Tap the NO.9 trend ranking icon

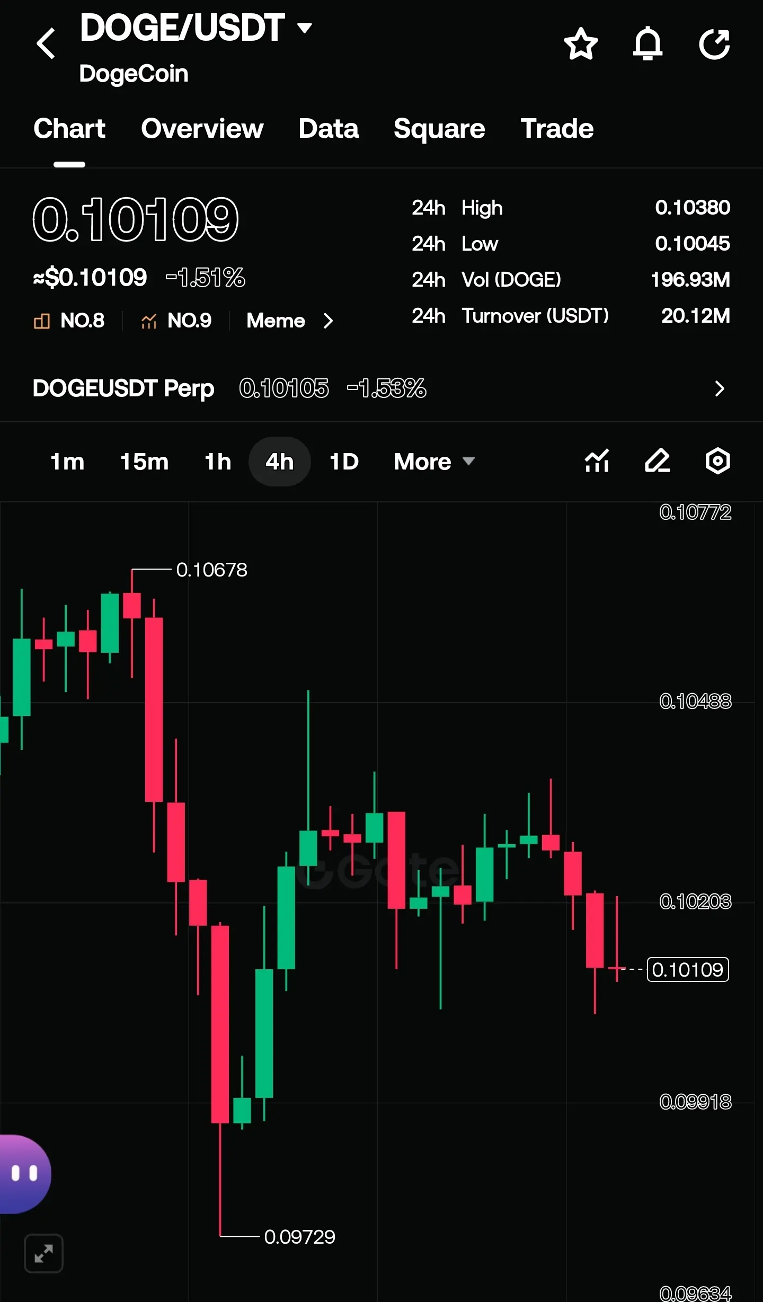[149, 321]
